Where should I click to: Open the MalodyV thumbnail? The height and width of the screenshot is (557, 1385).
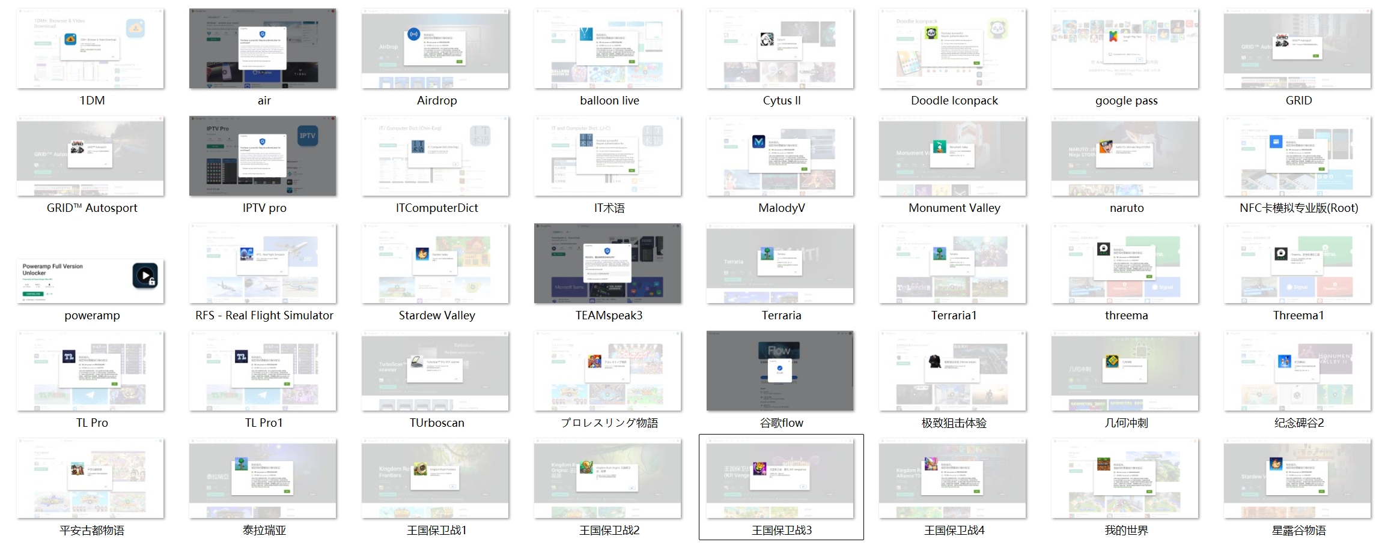(x=780, y=156)
